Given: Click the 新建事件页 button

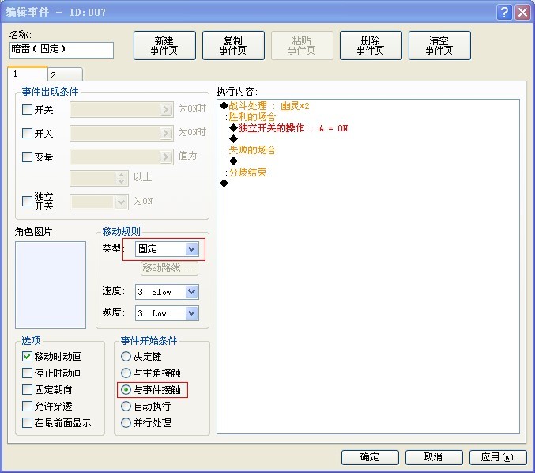Looking at the screenshot, I should pyautogui.click(x=164, y=45).
